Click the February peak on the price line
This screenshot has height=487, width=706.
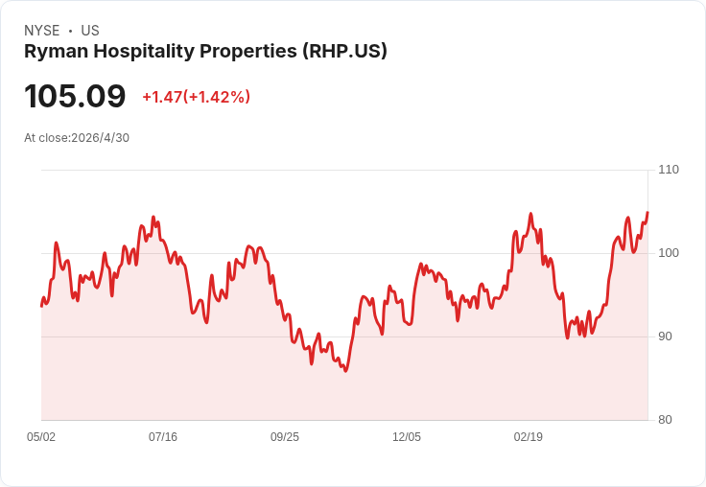pos(530,214)
